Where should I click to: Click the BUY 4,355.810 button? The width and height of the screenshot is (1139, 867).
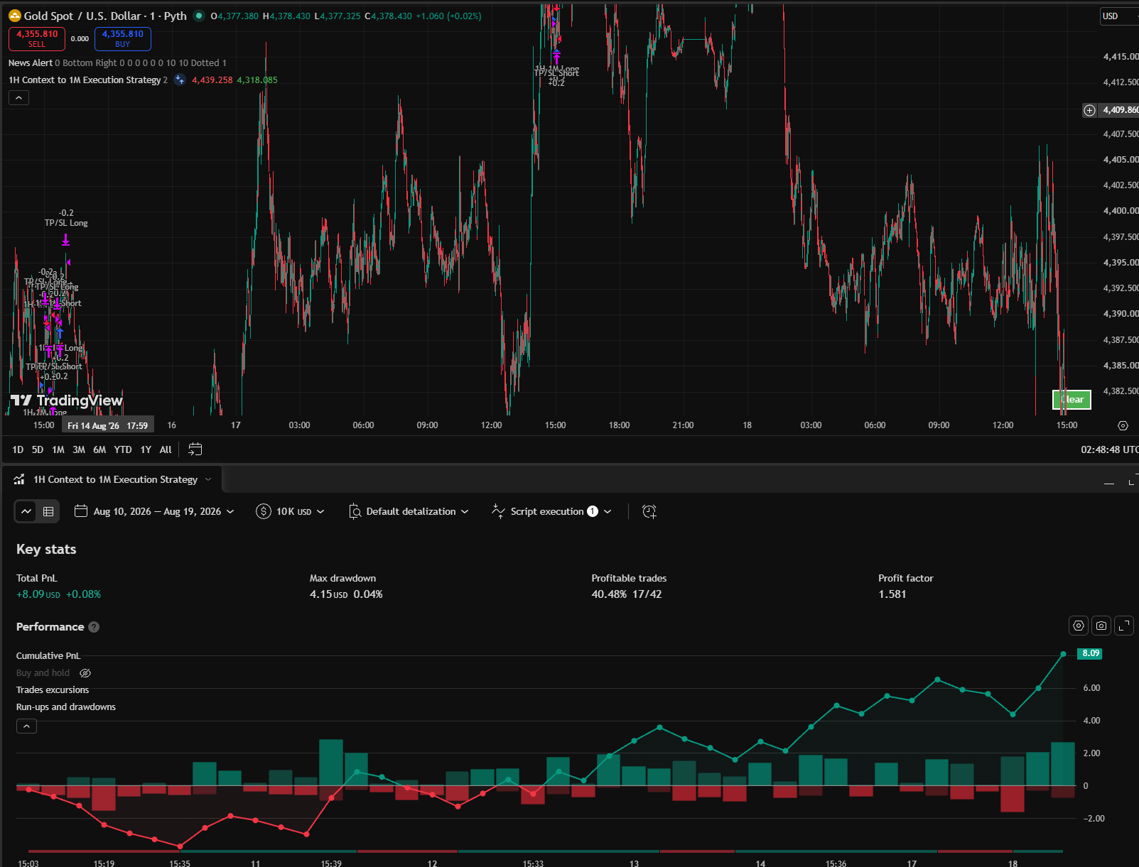pos(123,38)
